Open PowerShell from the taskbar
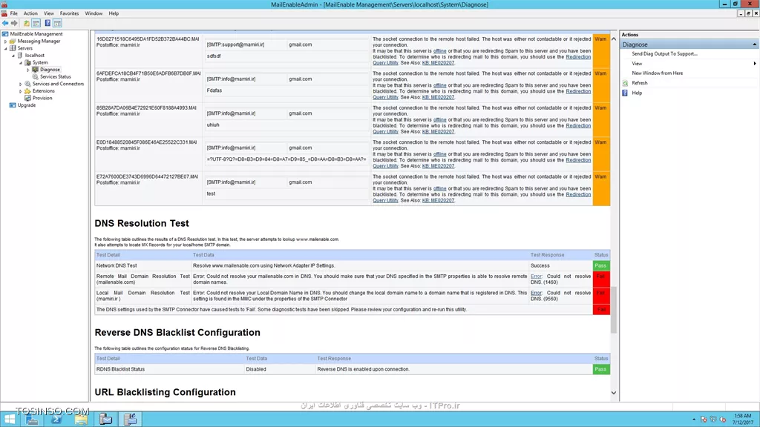The width and height of the screenshot is (760, 427). coord(56,420)
